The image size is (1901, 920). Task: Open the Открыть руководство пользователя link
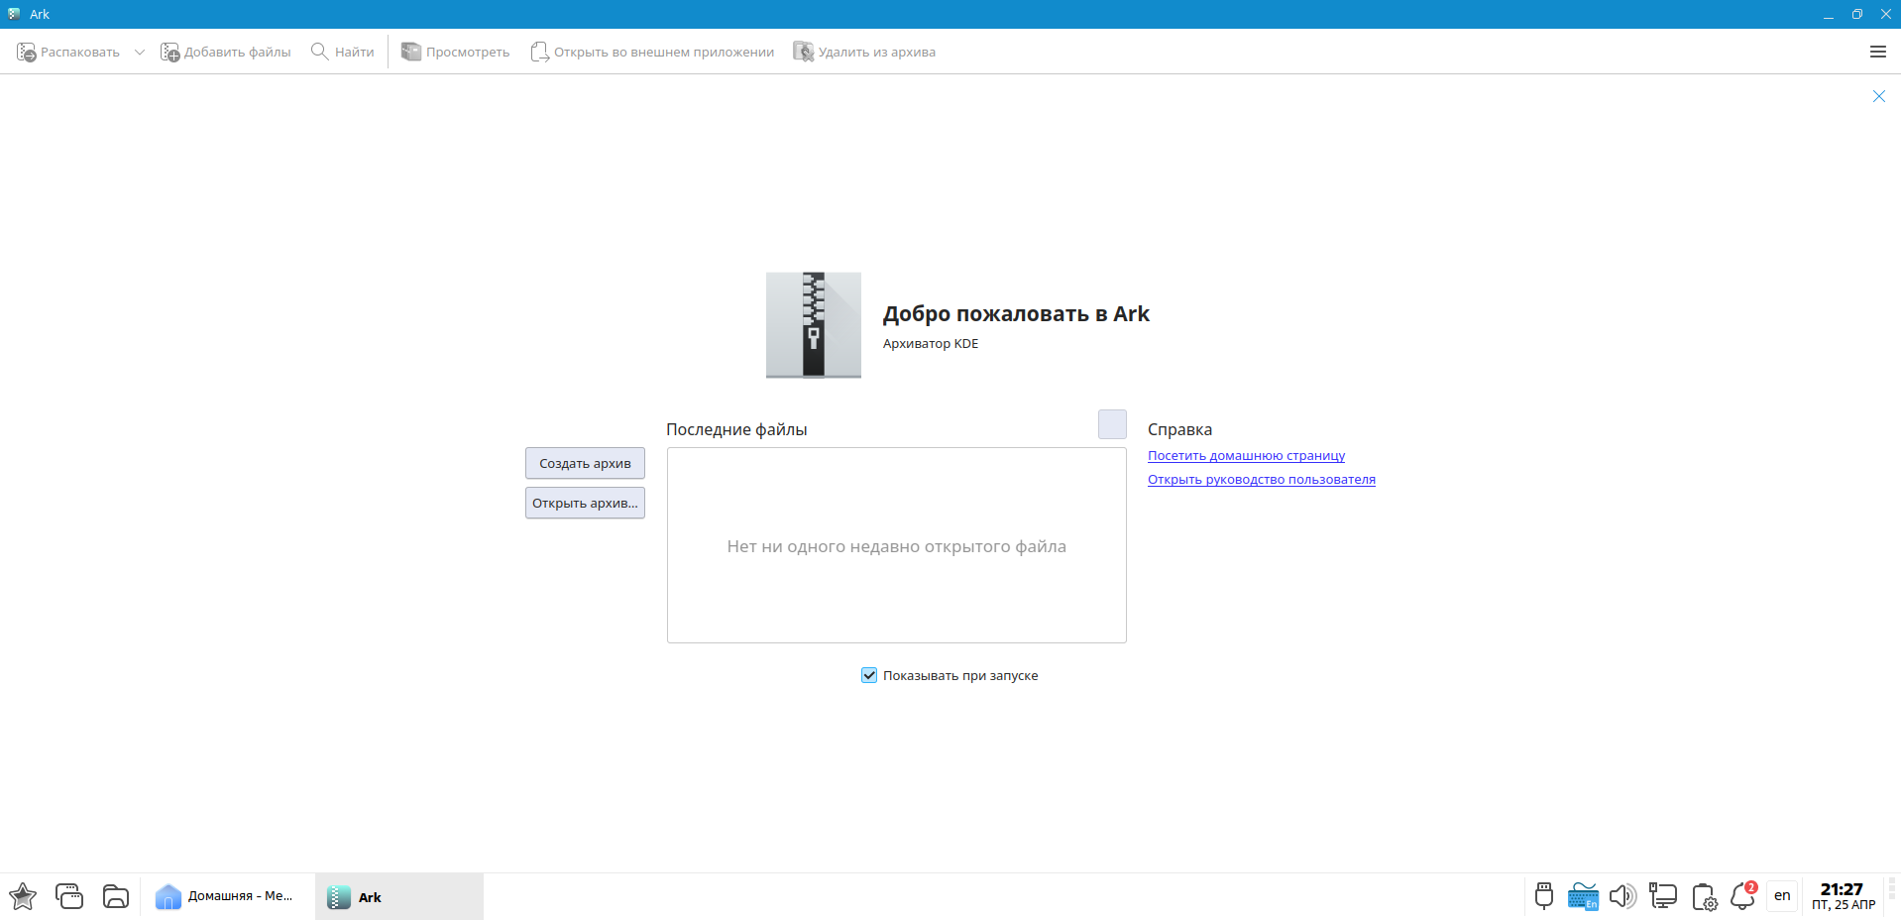click(1261, 480)
